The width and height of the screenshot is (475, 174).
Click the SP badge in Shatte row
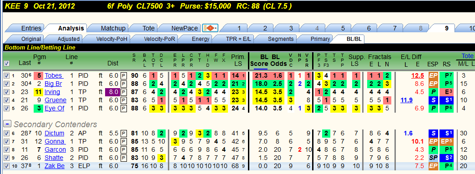(x=433, y=158)
